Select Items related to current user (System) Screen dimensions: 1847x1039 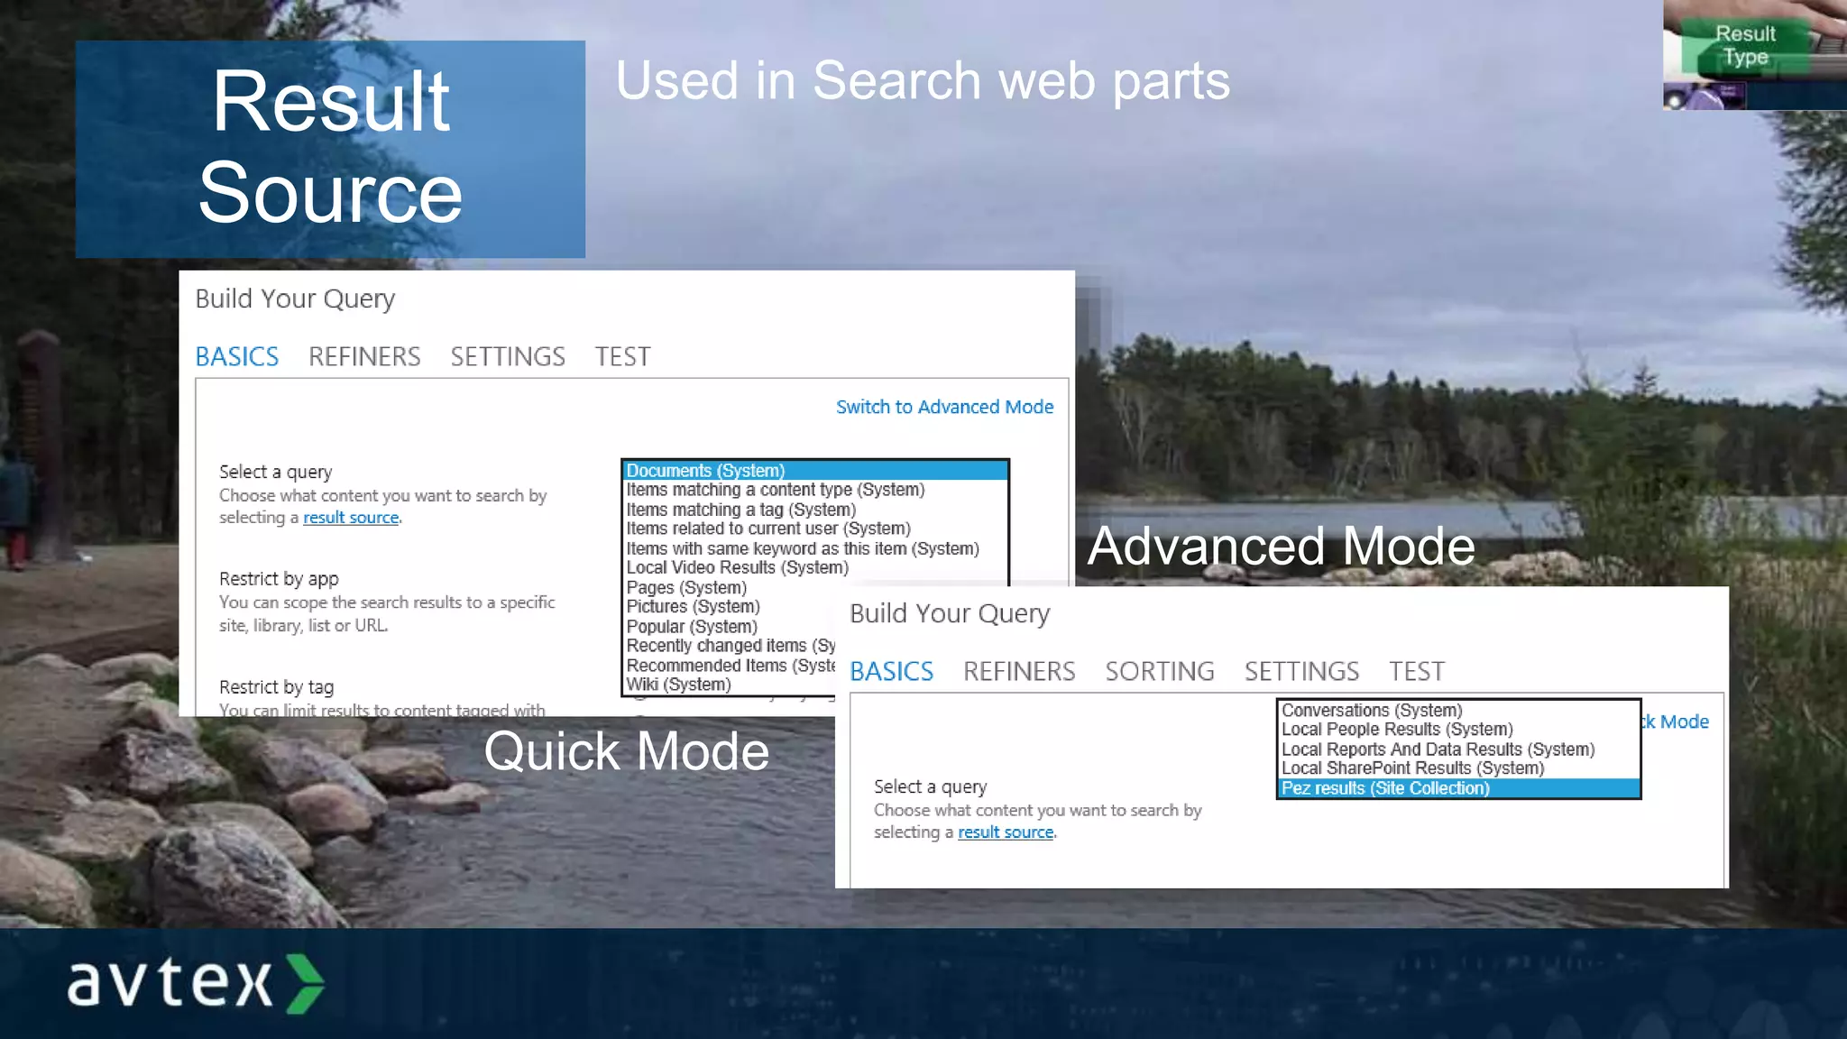pyautogui.click(x=768, y=529)
